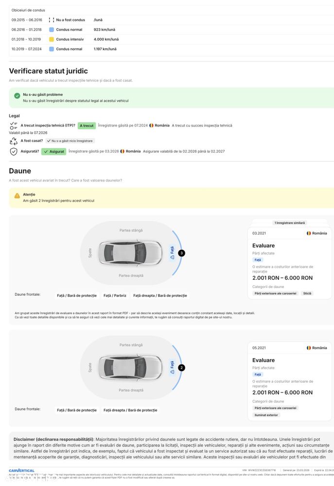Click the 'Sticlă' category tag in 03.2021 card
The height and width of the screenshot is (486, 334).
tap(307, 293)
